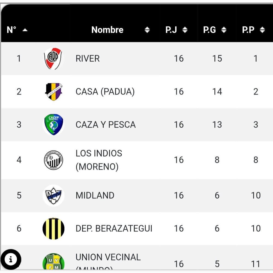The image size is (273, 273).
Task: Click the River Plate club crest
Action: [53, 58]
